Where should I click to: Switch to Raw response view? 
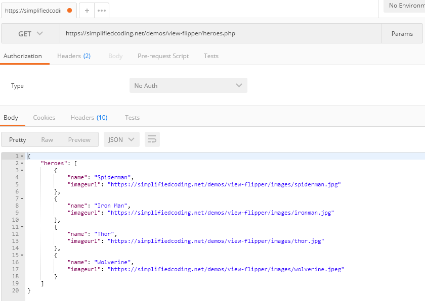(47, 139)
